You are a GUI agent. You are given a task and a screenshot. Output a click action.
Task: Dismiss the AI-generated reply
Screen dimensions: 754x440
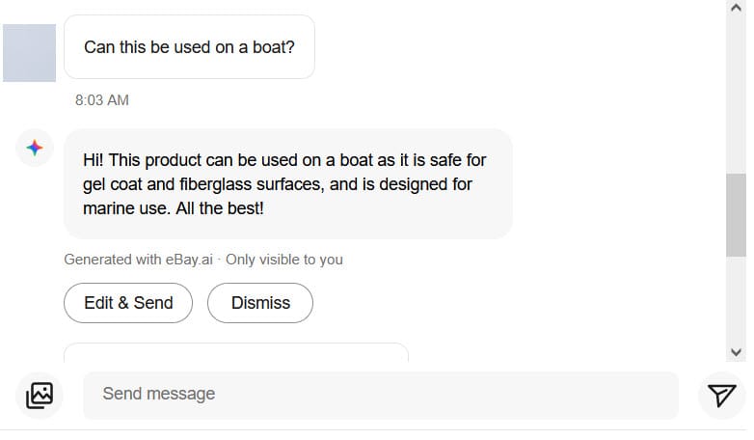pos(260,303)
